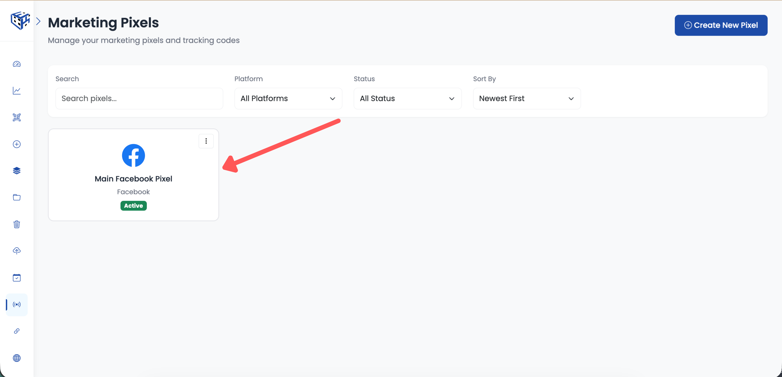782x377 pixels.
Task: Open the stacked layers icon in sidebar
Action: 17,171
